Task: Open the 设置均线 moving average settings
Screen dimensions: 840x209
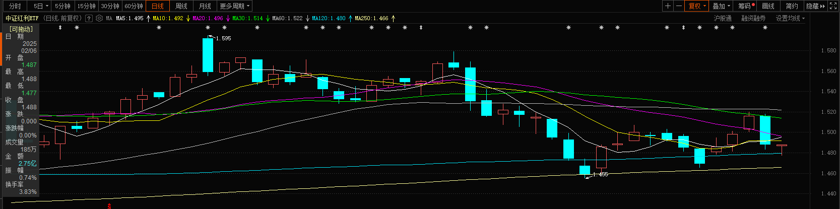Action: [790, 18]
